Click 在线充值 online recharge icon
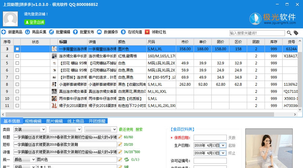 [x=123, y=32]
